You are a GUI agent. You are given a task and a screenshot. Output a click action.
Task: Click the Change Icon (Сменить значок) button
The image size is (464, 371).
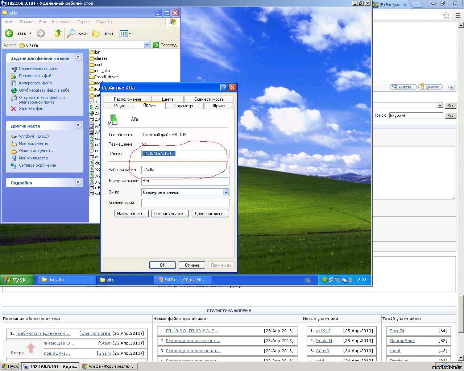tap(170, 214)
